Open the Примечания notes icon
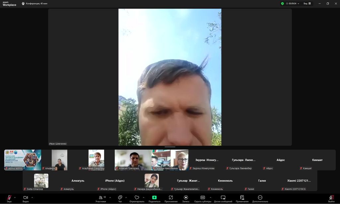The height and width of the screenshot is (204, 340). (242, 198)
